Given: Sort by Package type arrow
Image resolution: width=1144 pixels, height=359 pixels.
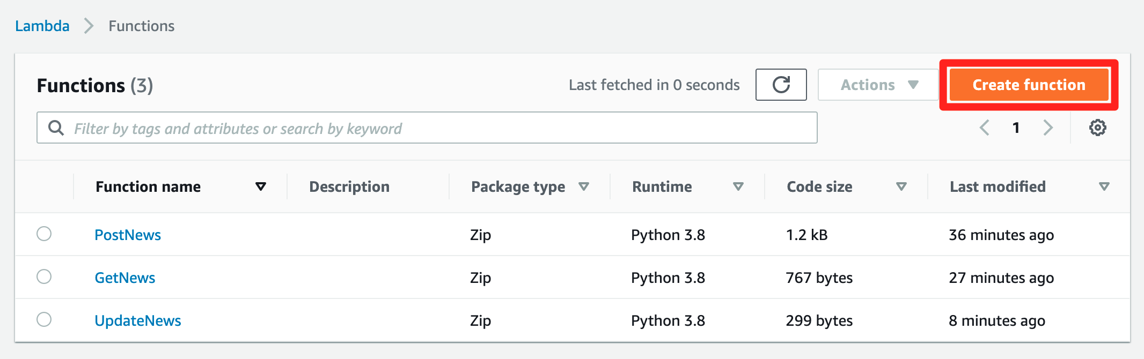Looking at the screenshot, I should (584, 186).
